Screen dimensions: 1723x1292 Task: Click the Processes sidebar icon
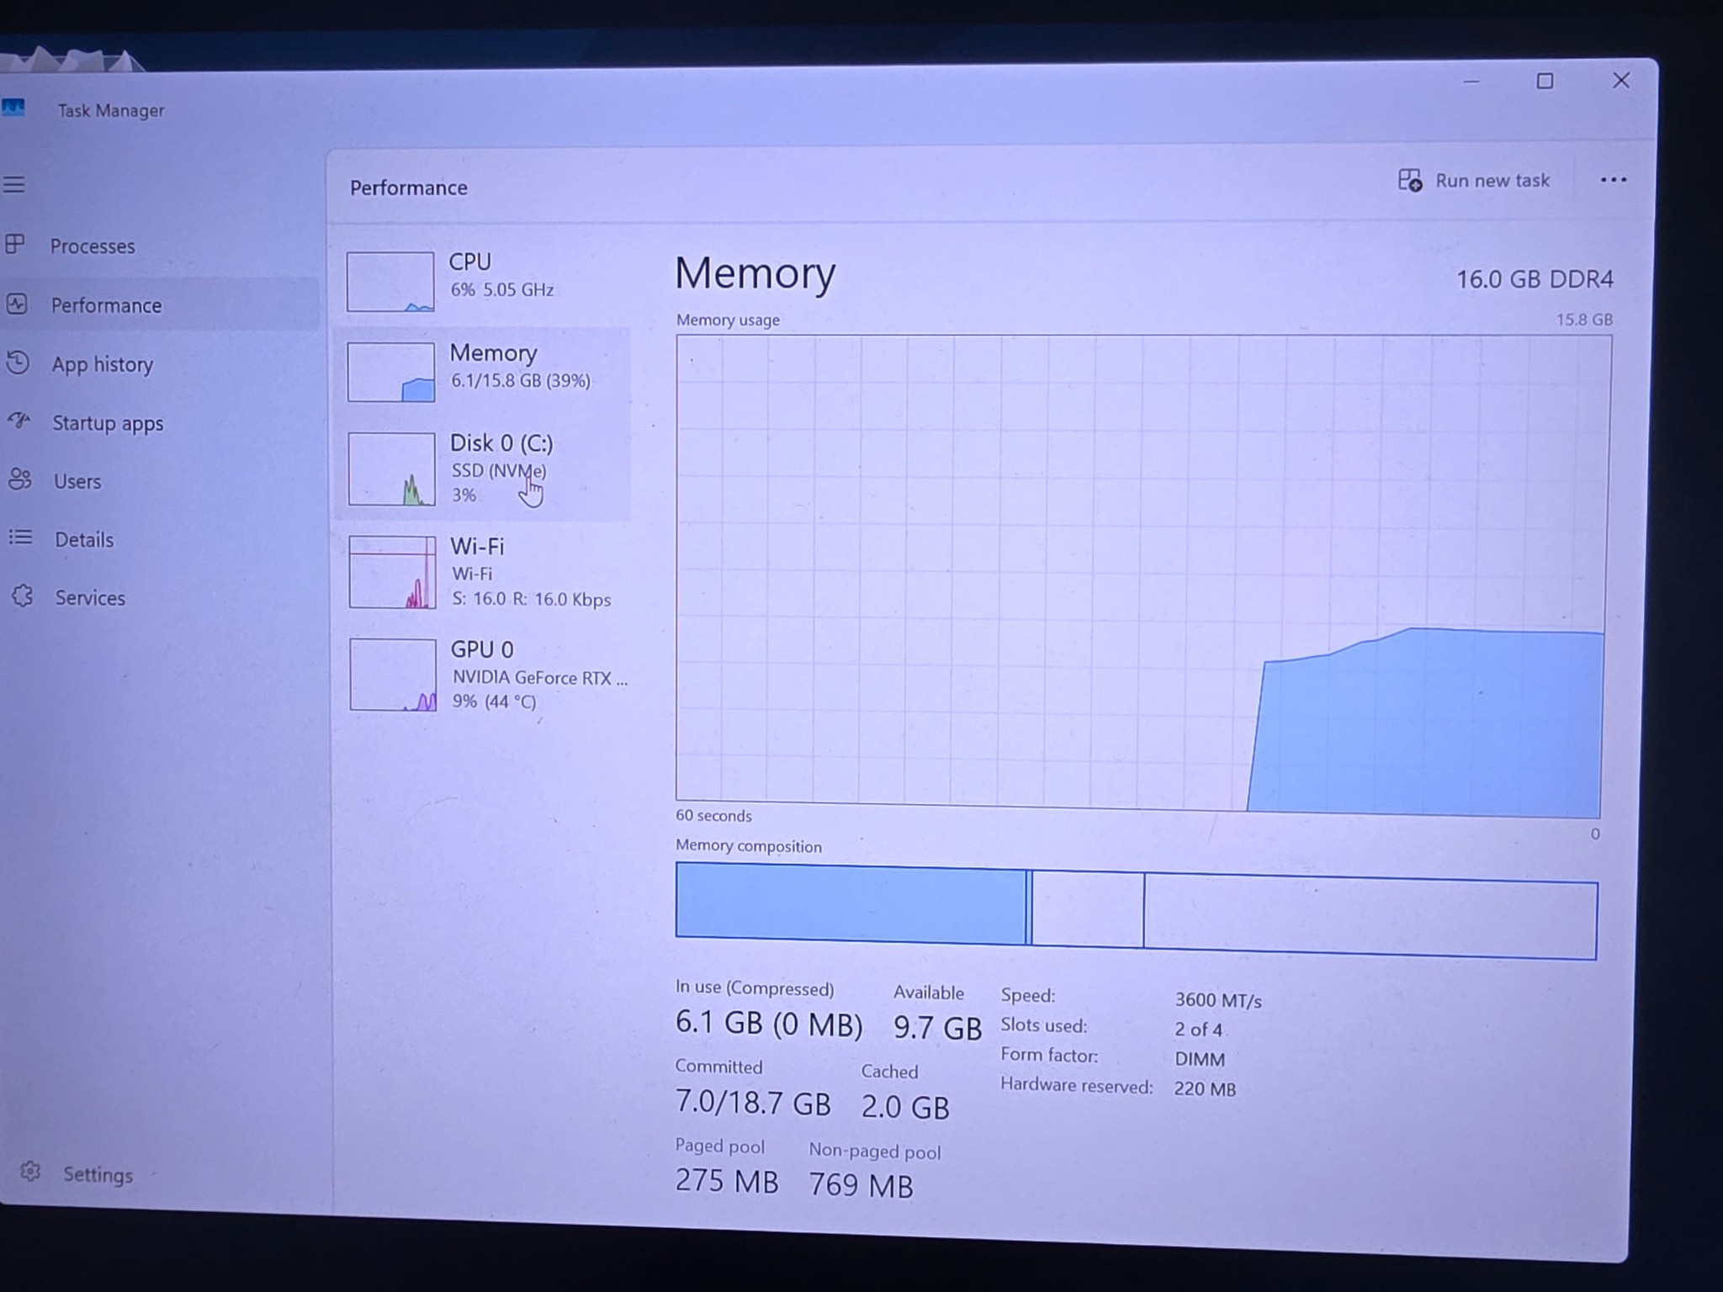15,245
